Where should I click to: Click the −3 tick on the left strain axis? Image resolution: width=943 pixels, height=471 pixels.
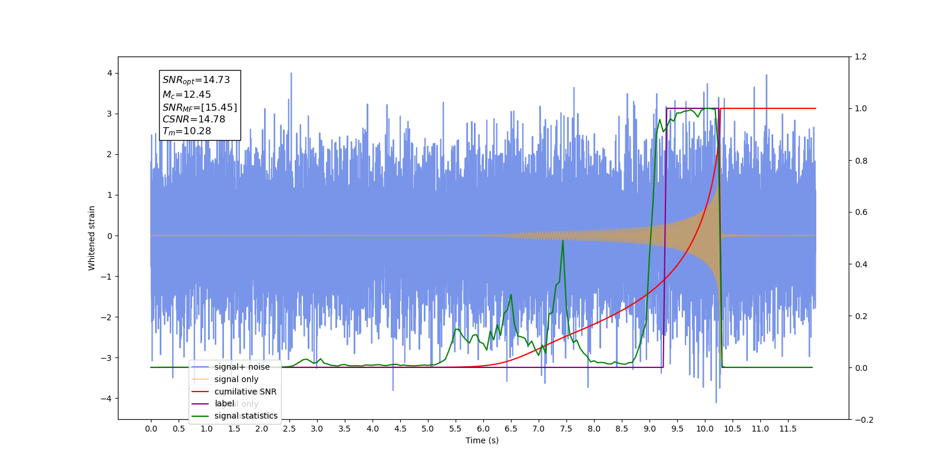coord(107,358)
